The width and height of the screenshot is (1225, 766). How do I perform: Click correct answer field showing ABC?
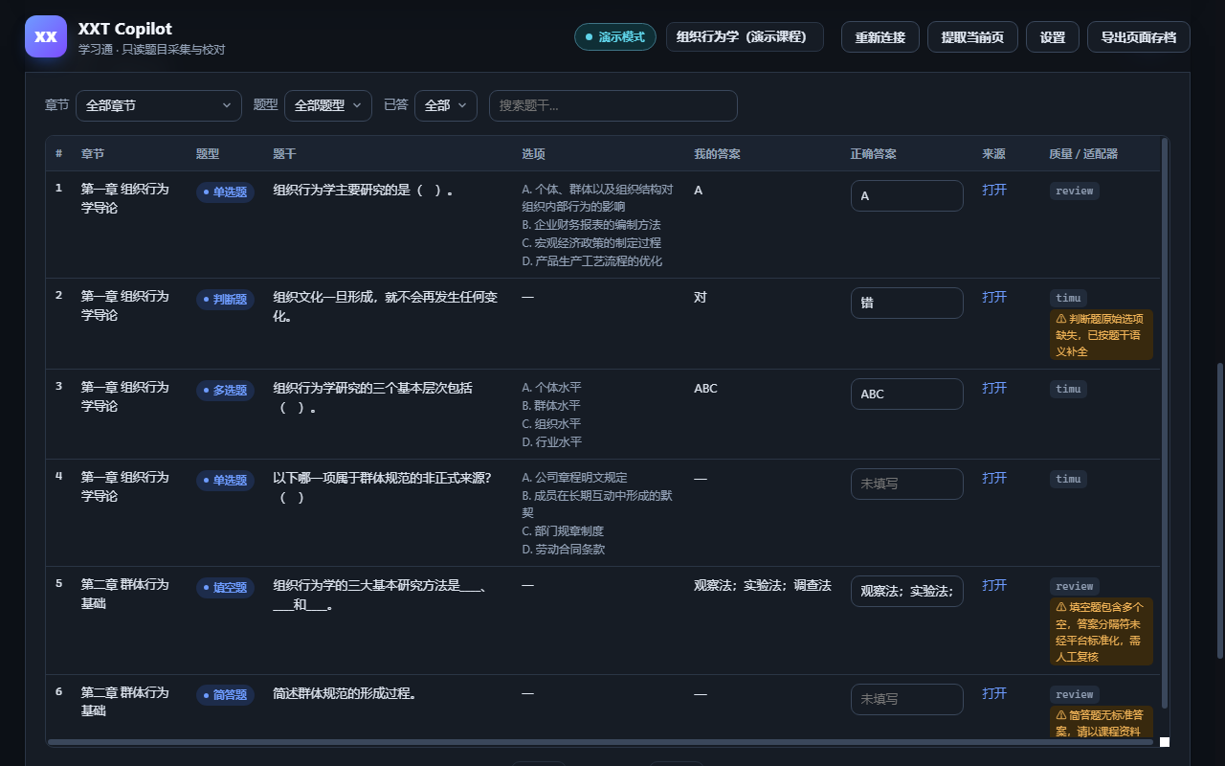click(x=907, y=394)
